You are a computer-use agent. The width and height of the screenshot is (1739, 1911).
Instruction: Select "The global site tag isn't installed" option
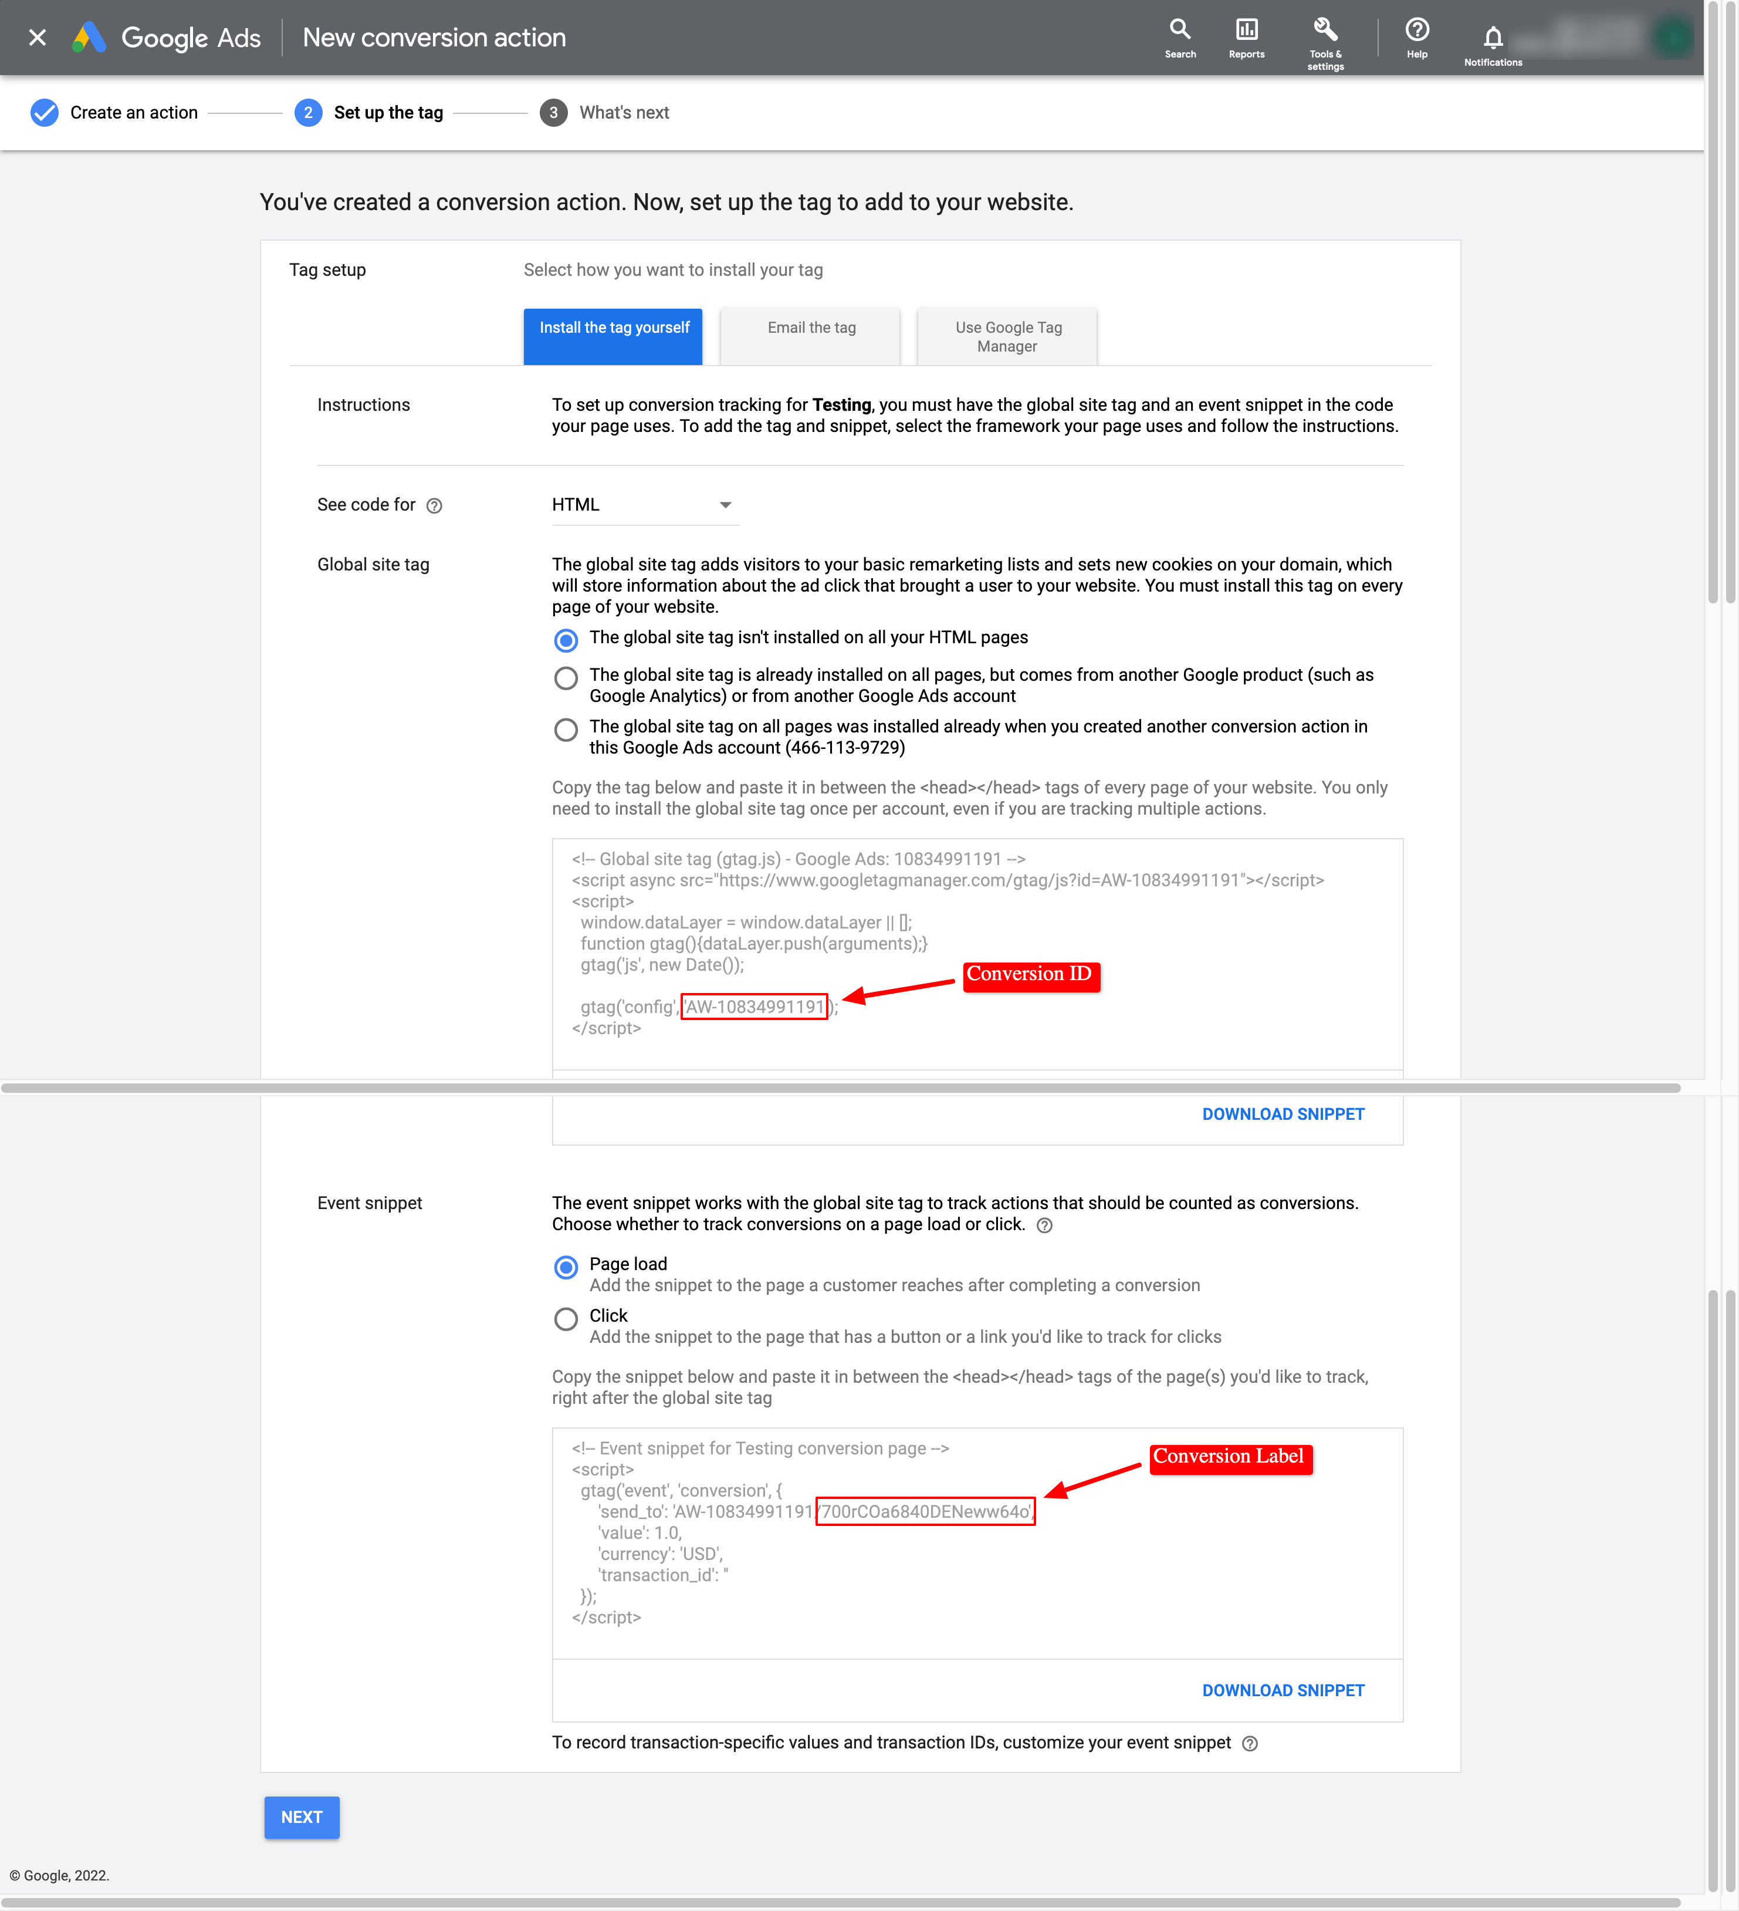(566, 640)
